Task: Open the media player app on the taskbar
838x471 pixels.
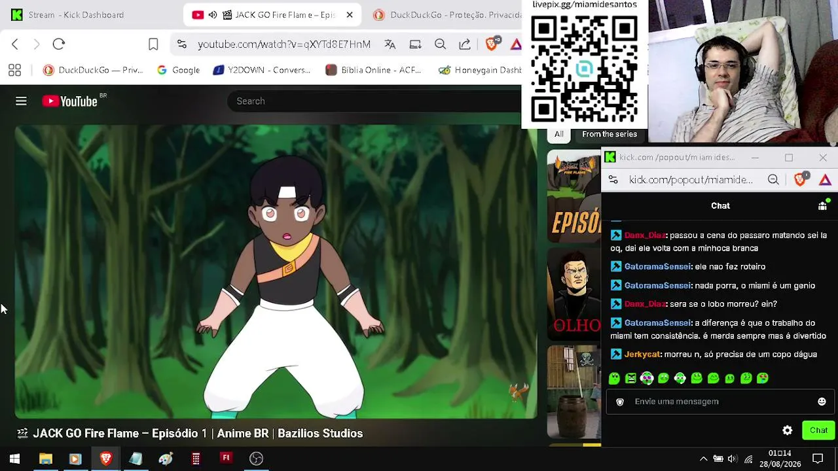Action: tap(75, 459)
